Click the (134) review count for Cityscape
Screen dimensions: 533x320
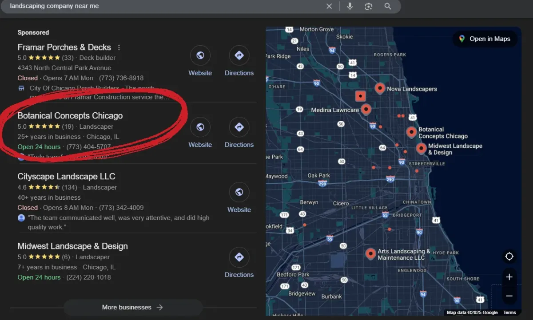point(69,187)
